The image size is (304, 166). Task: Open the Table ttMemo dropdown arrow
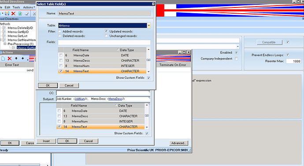click(149, 26)
